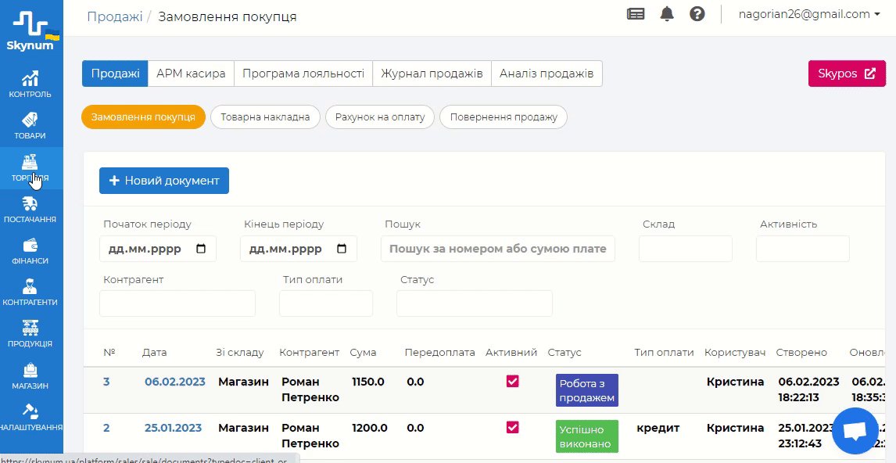Click the Новий документ button
The image size is (896, 463).
coord(164,181)
